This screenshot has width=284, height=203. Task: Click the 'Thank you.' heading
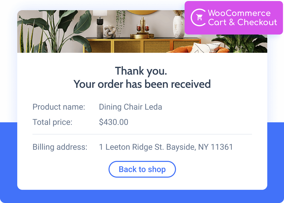141,71
